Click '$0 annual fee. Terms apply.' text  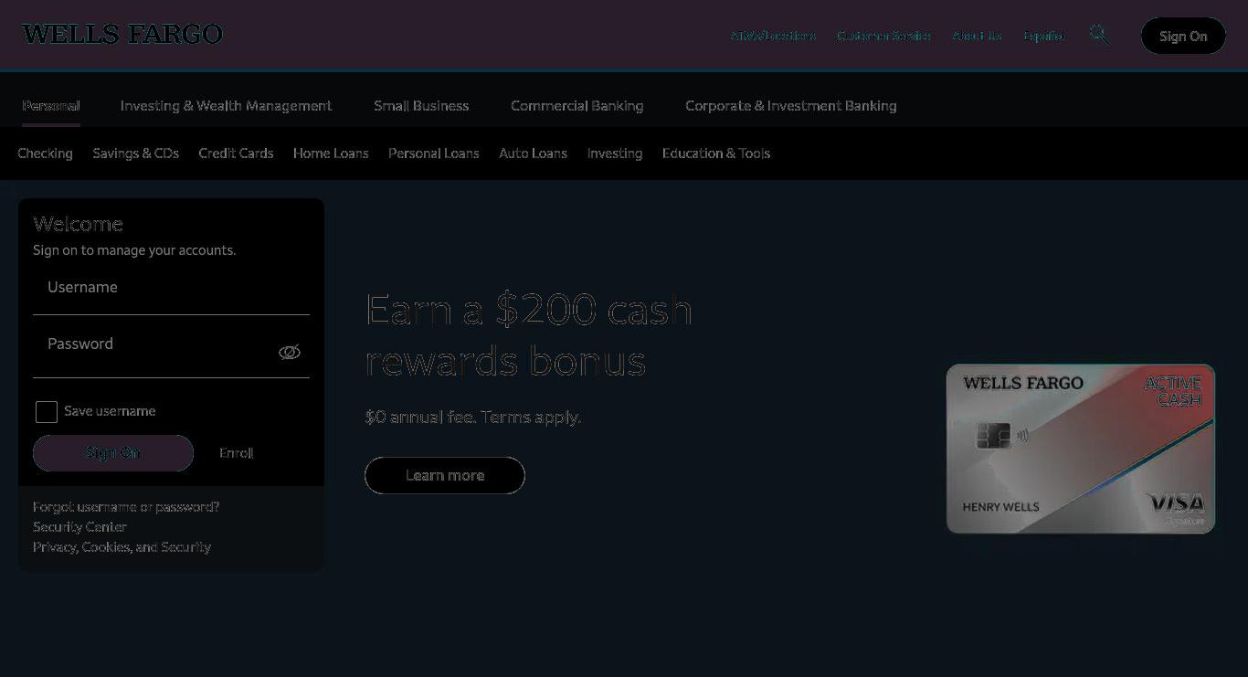click(x=472, y=418)
